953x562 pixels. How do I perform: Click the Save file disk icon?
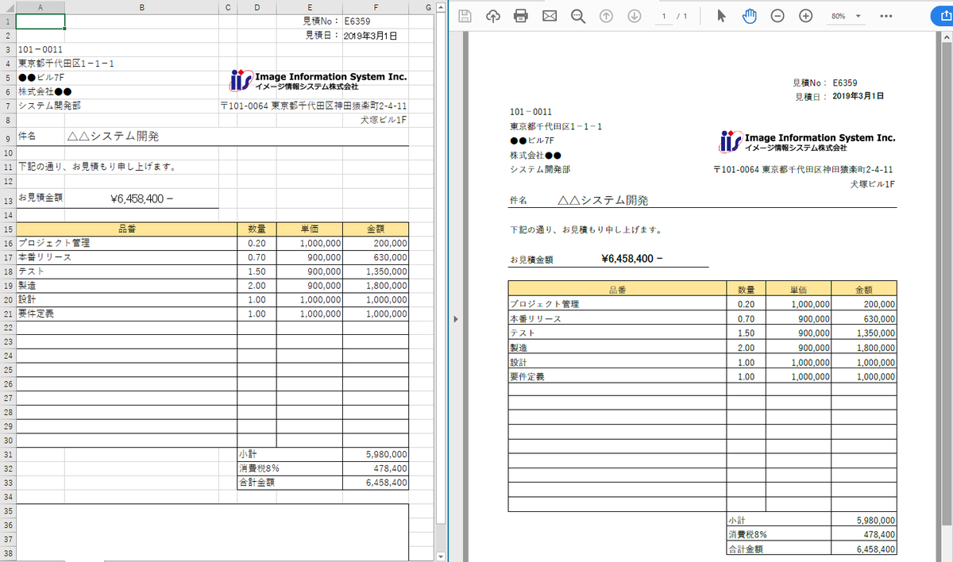(x=464, y=15)
